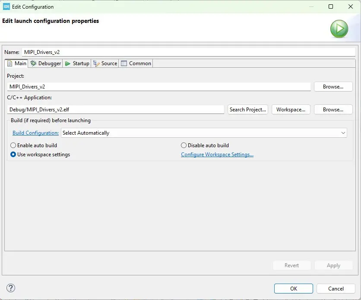Click the green run arrow icon
Screen dimensions: 361x300
pyautogui.click(x=339, y=29)
